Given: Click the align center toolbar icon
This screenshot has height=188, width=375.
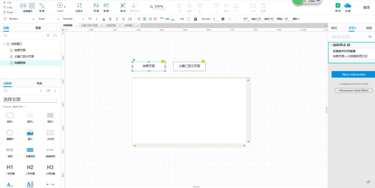Looking at the screenshot, I should tap(190, 6).
